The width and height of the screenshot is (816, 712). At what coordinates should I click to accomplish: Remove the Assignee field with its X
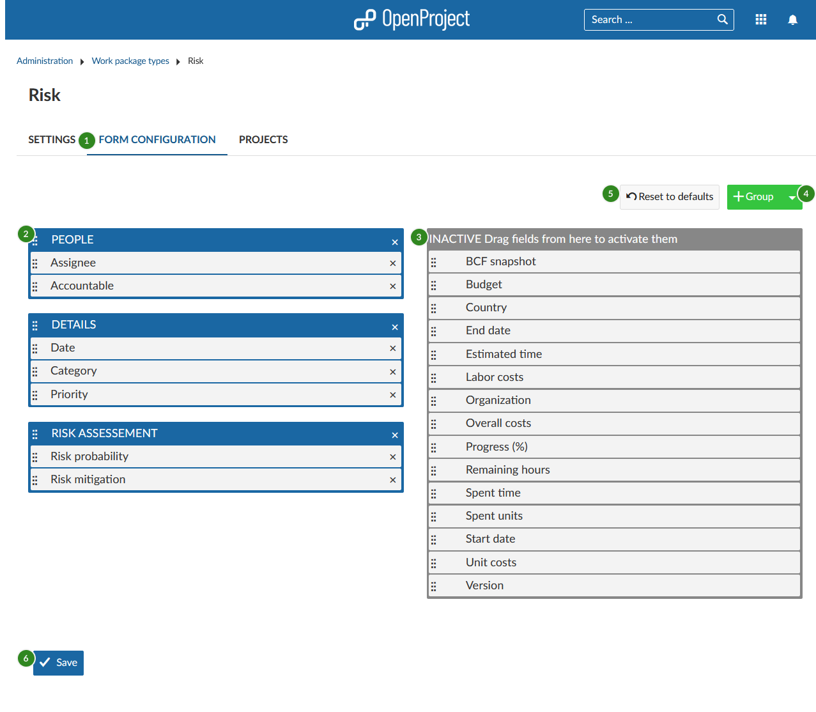392,263
